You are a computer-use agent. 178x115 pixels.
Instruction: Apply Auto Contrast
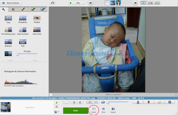[23, 31]
